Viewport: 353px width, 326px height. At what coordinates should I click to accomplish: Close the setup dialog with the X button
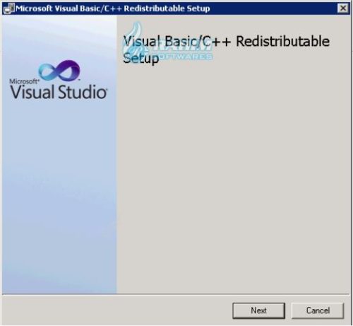click(x=343, y=8)
